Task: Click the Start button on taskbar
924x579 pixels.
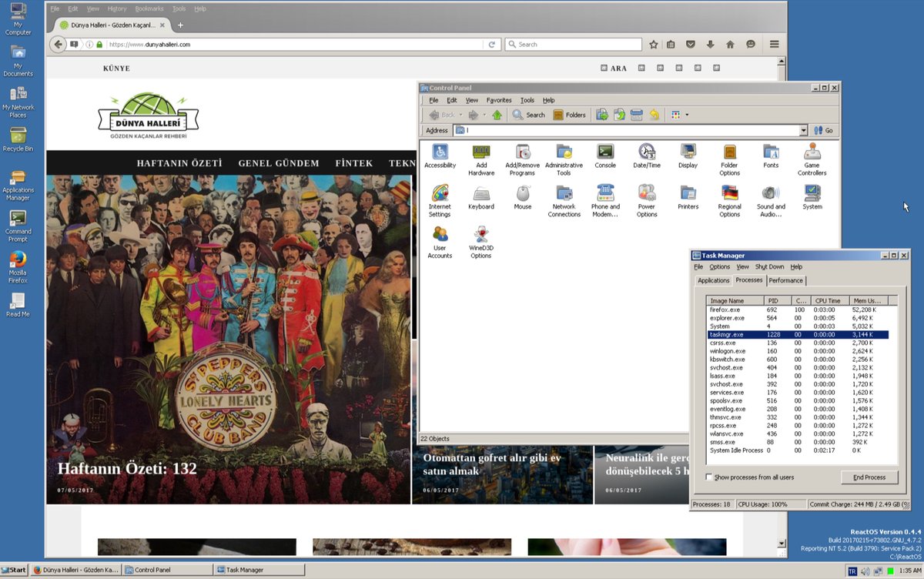Action: pos(15,571)
